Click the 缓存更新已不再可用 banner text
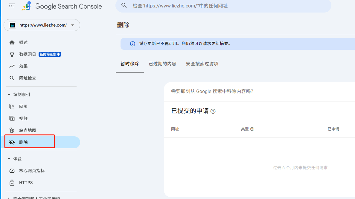The image size is (355, 199). 186,44
